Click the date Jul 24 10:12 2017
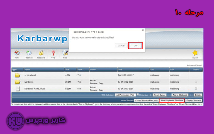214x134 pixels. (125, 82)
